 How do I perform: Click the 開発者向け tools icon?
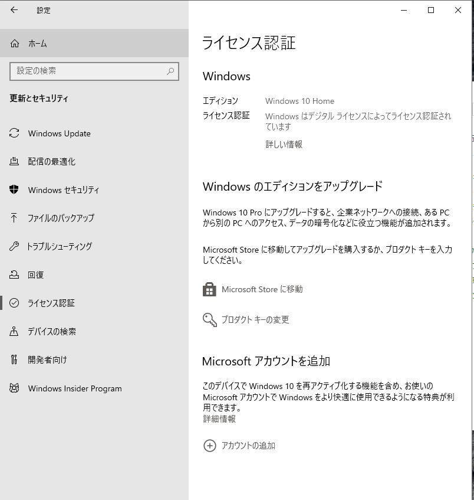point(14,360)
